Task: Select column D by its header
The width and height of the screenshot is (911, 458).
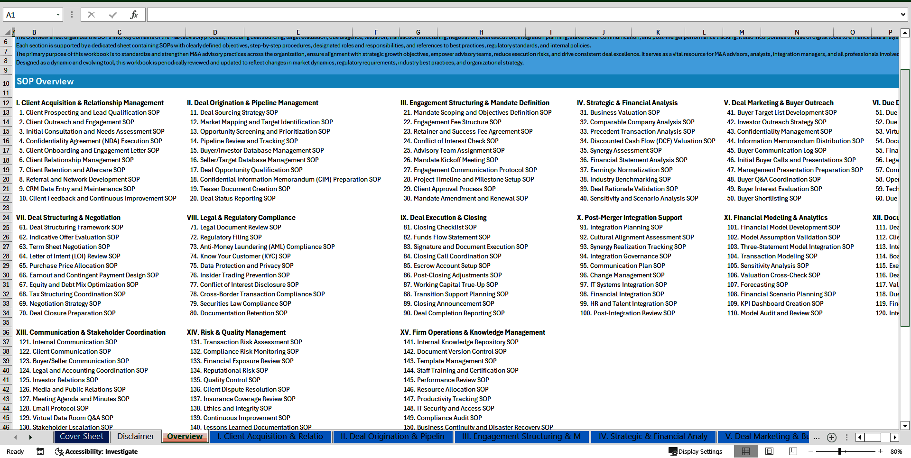Action: click(x=215, y=32)
